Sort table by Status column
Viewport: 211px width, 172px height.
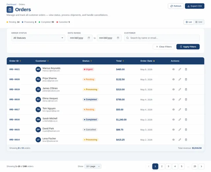pyautogui.click(x=87, y=61)
